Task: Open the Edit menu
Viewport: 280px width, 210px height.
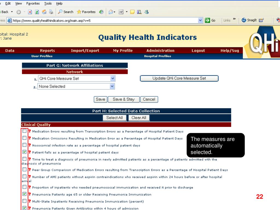Action: click(x=8, y=3)
